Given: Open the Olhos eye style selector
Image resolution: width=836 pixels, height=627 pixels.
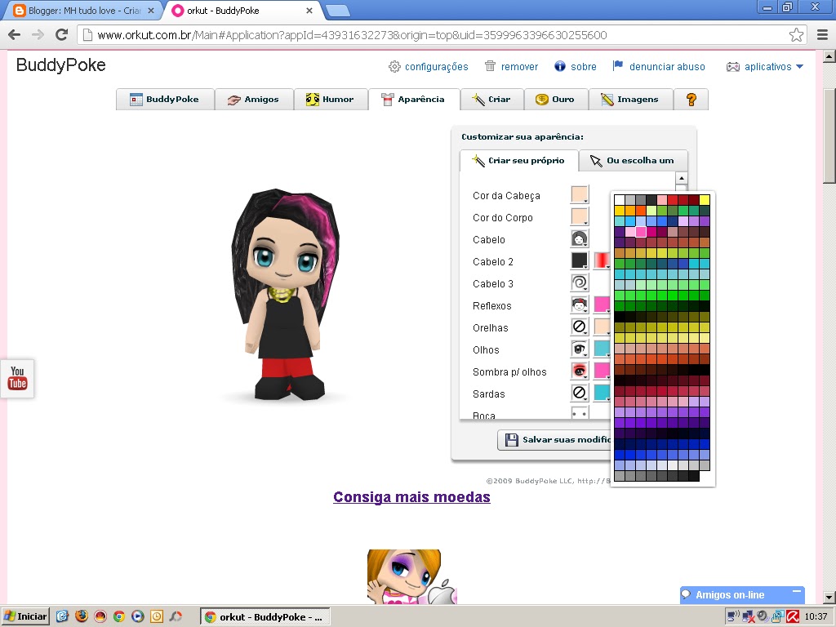Looking at the screenshot, I should [580, 349].
